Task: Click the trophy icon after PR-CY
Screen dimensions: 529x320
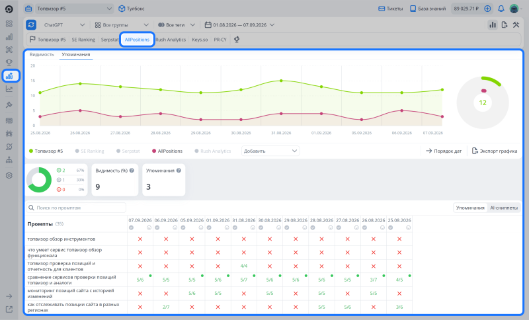Action: (x=237, y=40)
